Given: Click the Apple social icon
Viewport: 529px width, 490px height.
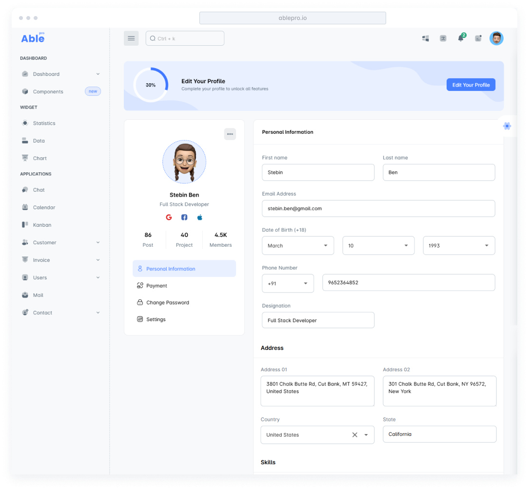Looking at the screenshot, I should pos(200,218).
